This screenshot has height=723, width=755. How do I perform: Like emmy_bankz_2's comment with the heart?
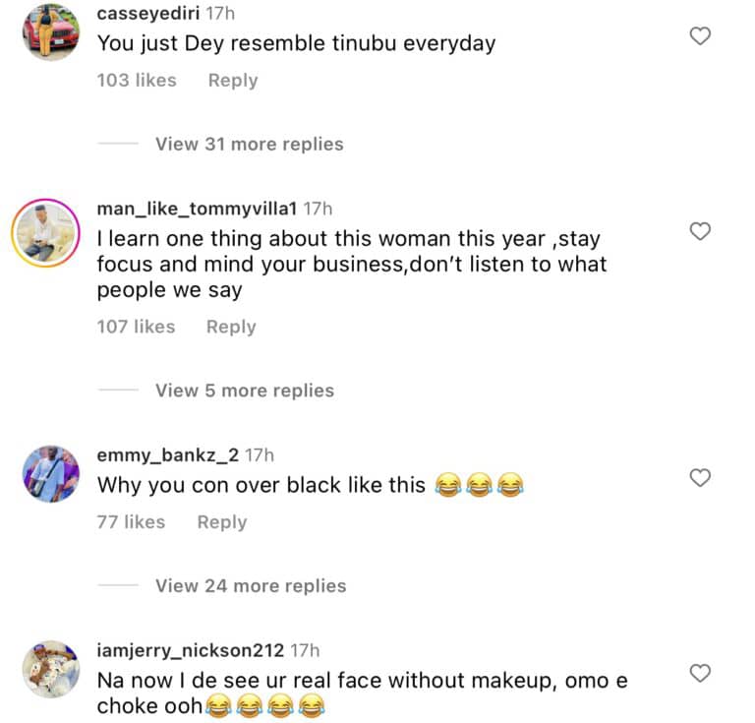[x=699, y=478]
